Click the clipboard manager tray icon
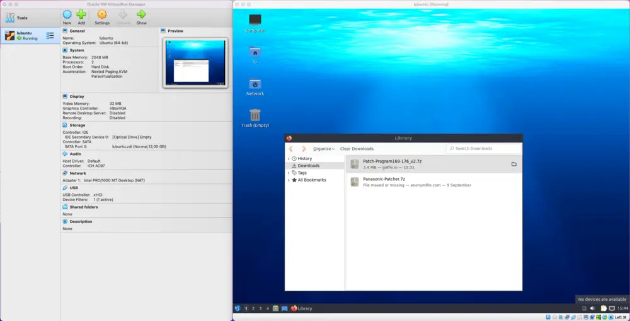630x321 pixels. click(604, 308)
